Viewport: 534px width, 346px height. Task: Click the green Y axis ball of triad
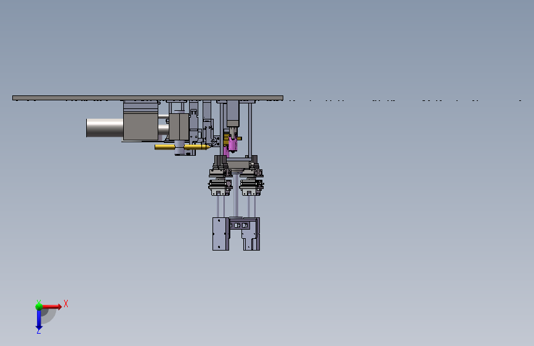tap(39, 306)
